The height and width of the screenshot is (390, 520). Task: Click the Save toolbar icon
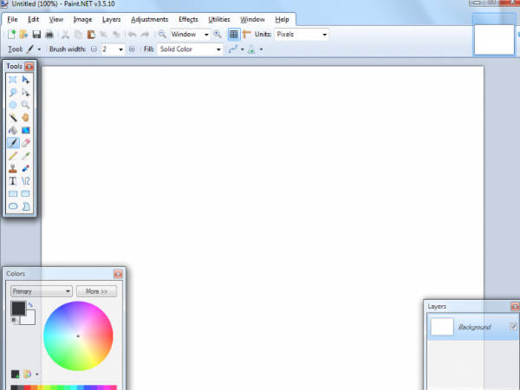point(36,34)
